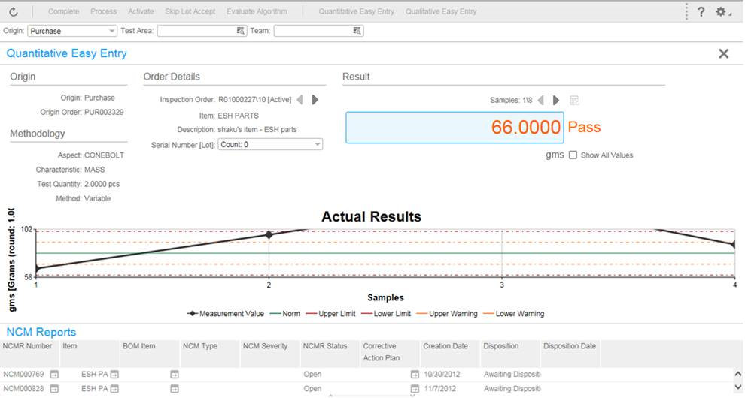Open Test Area lookup icon

tap(241, 31)
